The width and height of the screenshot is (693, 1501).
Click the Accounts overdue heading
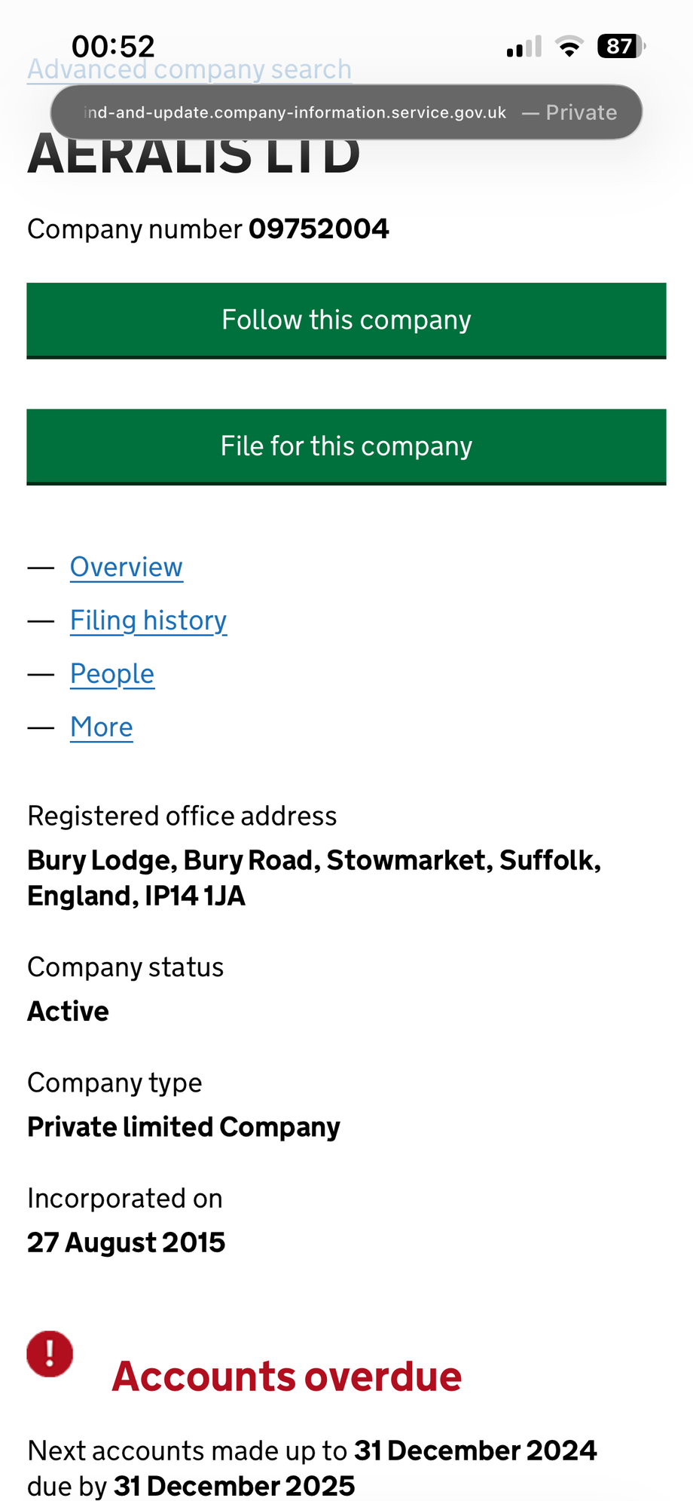(x=286, y=1376)
